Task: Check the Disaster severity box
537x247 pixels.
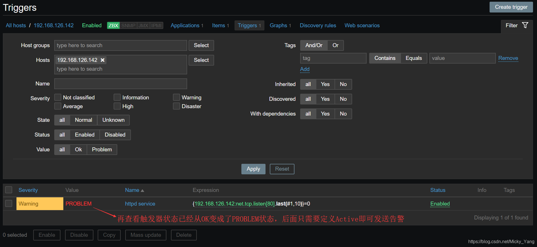Action: (176, 106)
